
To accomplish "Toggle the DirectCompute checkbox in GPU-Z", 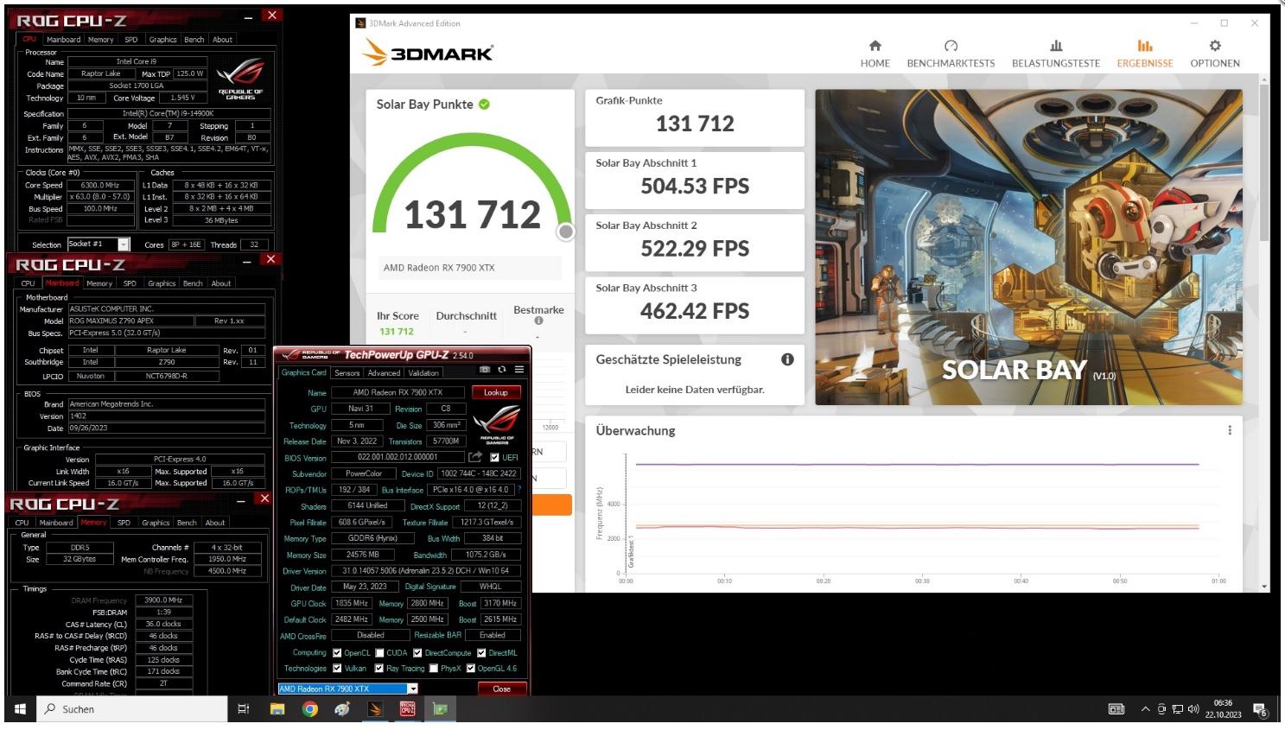I will (417, 653).
